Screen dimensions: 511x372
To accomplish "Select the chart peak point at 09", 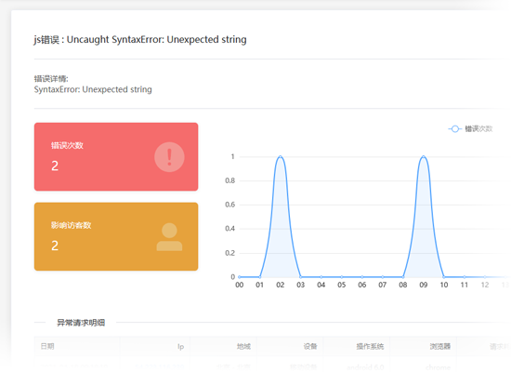I will pyautogui.click(x=424, y=156).
